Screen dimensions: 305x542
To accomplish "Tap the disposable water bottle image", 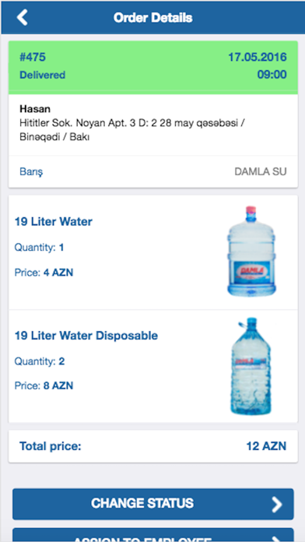I will tap(251, 366).
